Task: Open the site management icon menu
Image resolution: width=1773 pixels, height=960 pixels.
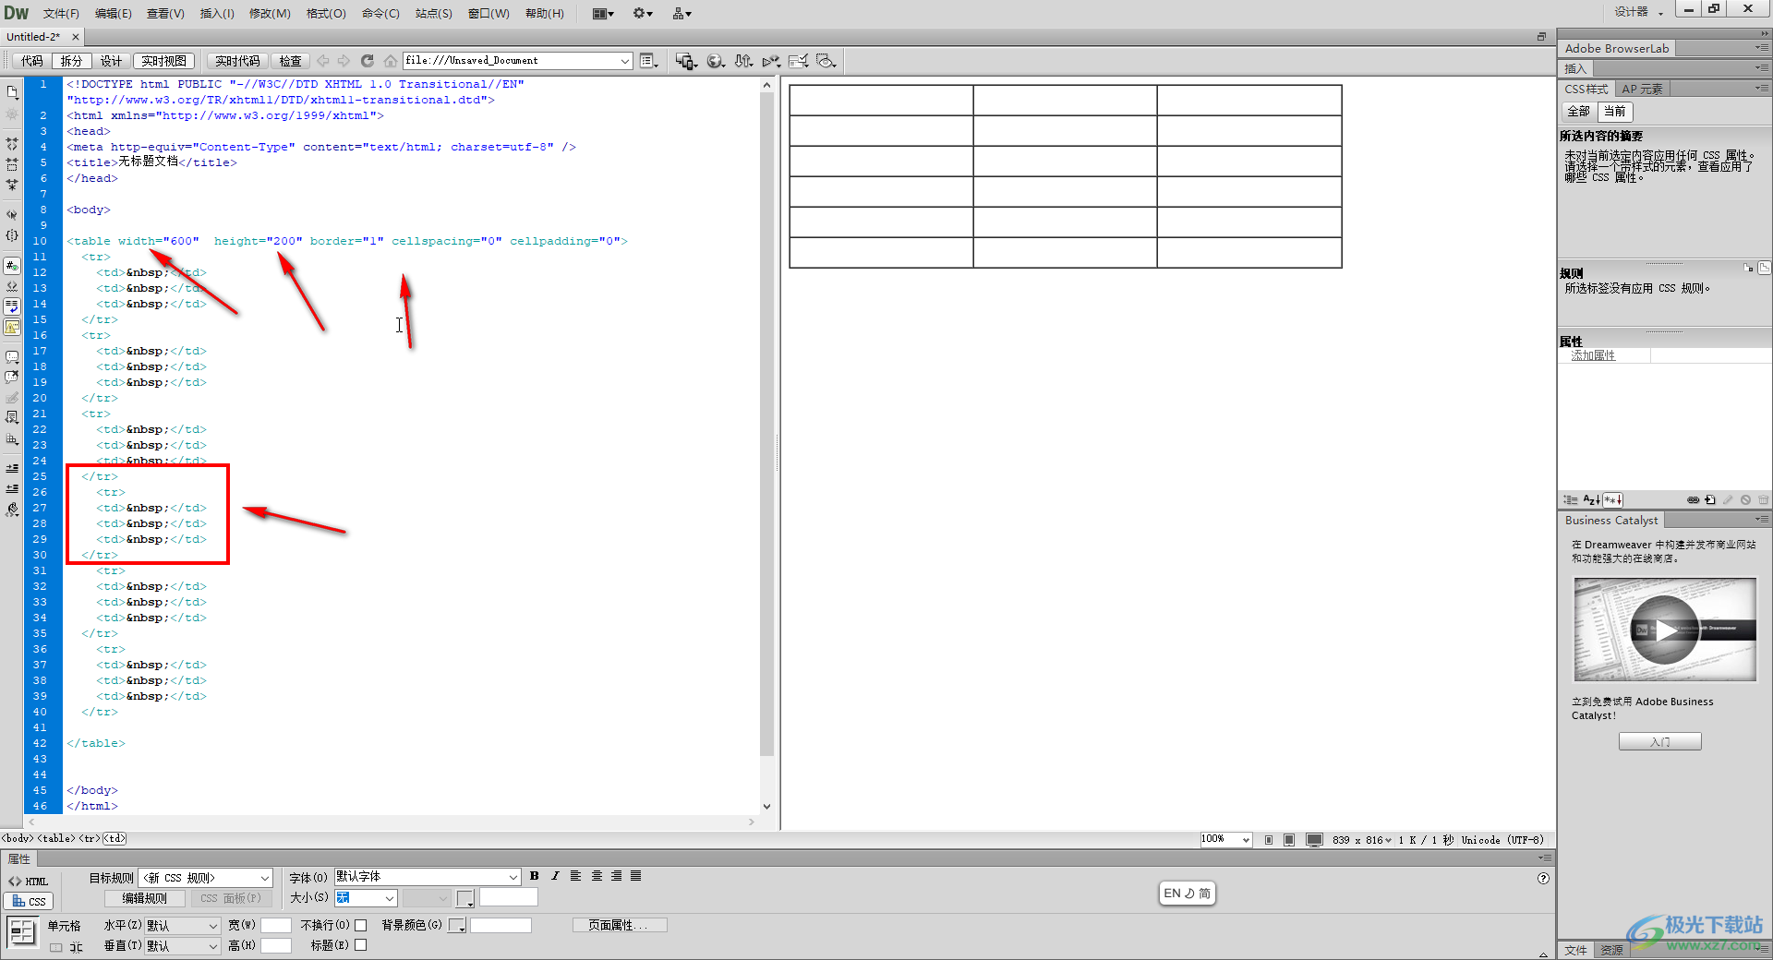Action: click(x=681, y=13)
